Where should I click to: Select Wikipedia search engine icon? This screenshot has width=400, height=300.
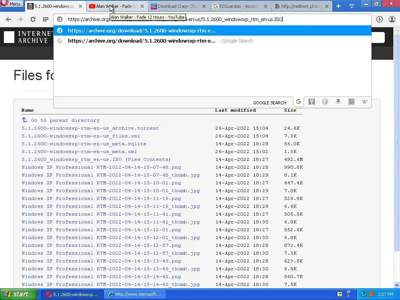point(364,102)
